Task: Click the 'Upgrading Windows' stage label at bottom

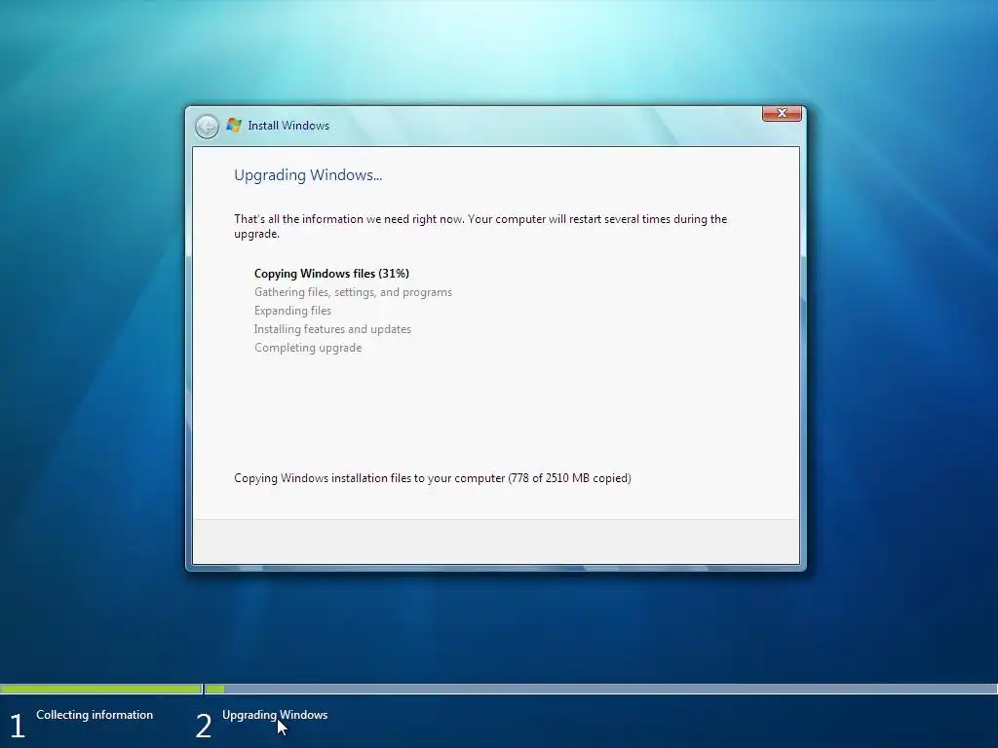Action: click(275, 714)
